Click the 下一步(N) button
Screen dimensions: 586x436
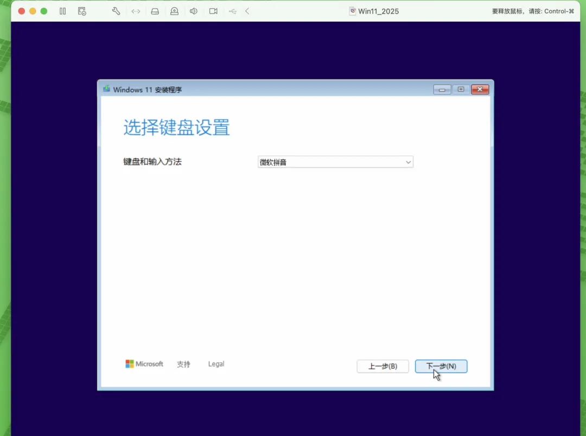[441, 366]
